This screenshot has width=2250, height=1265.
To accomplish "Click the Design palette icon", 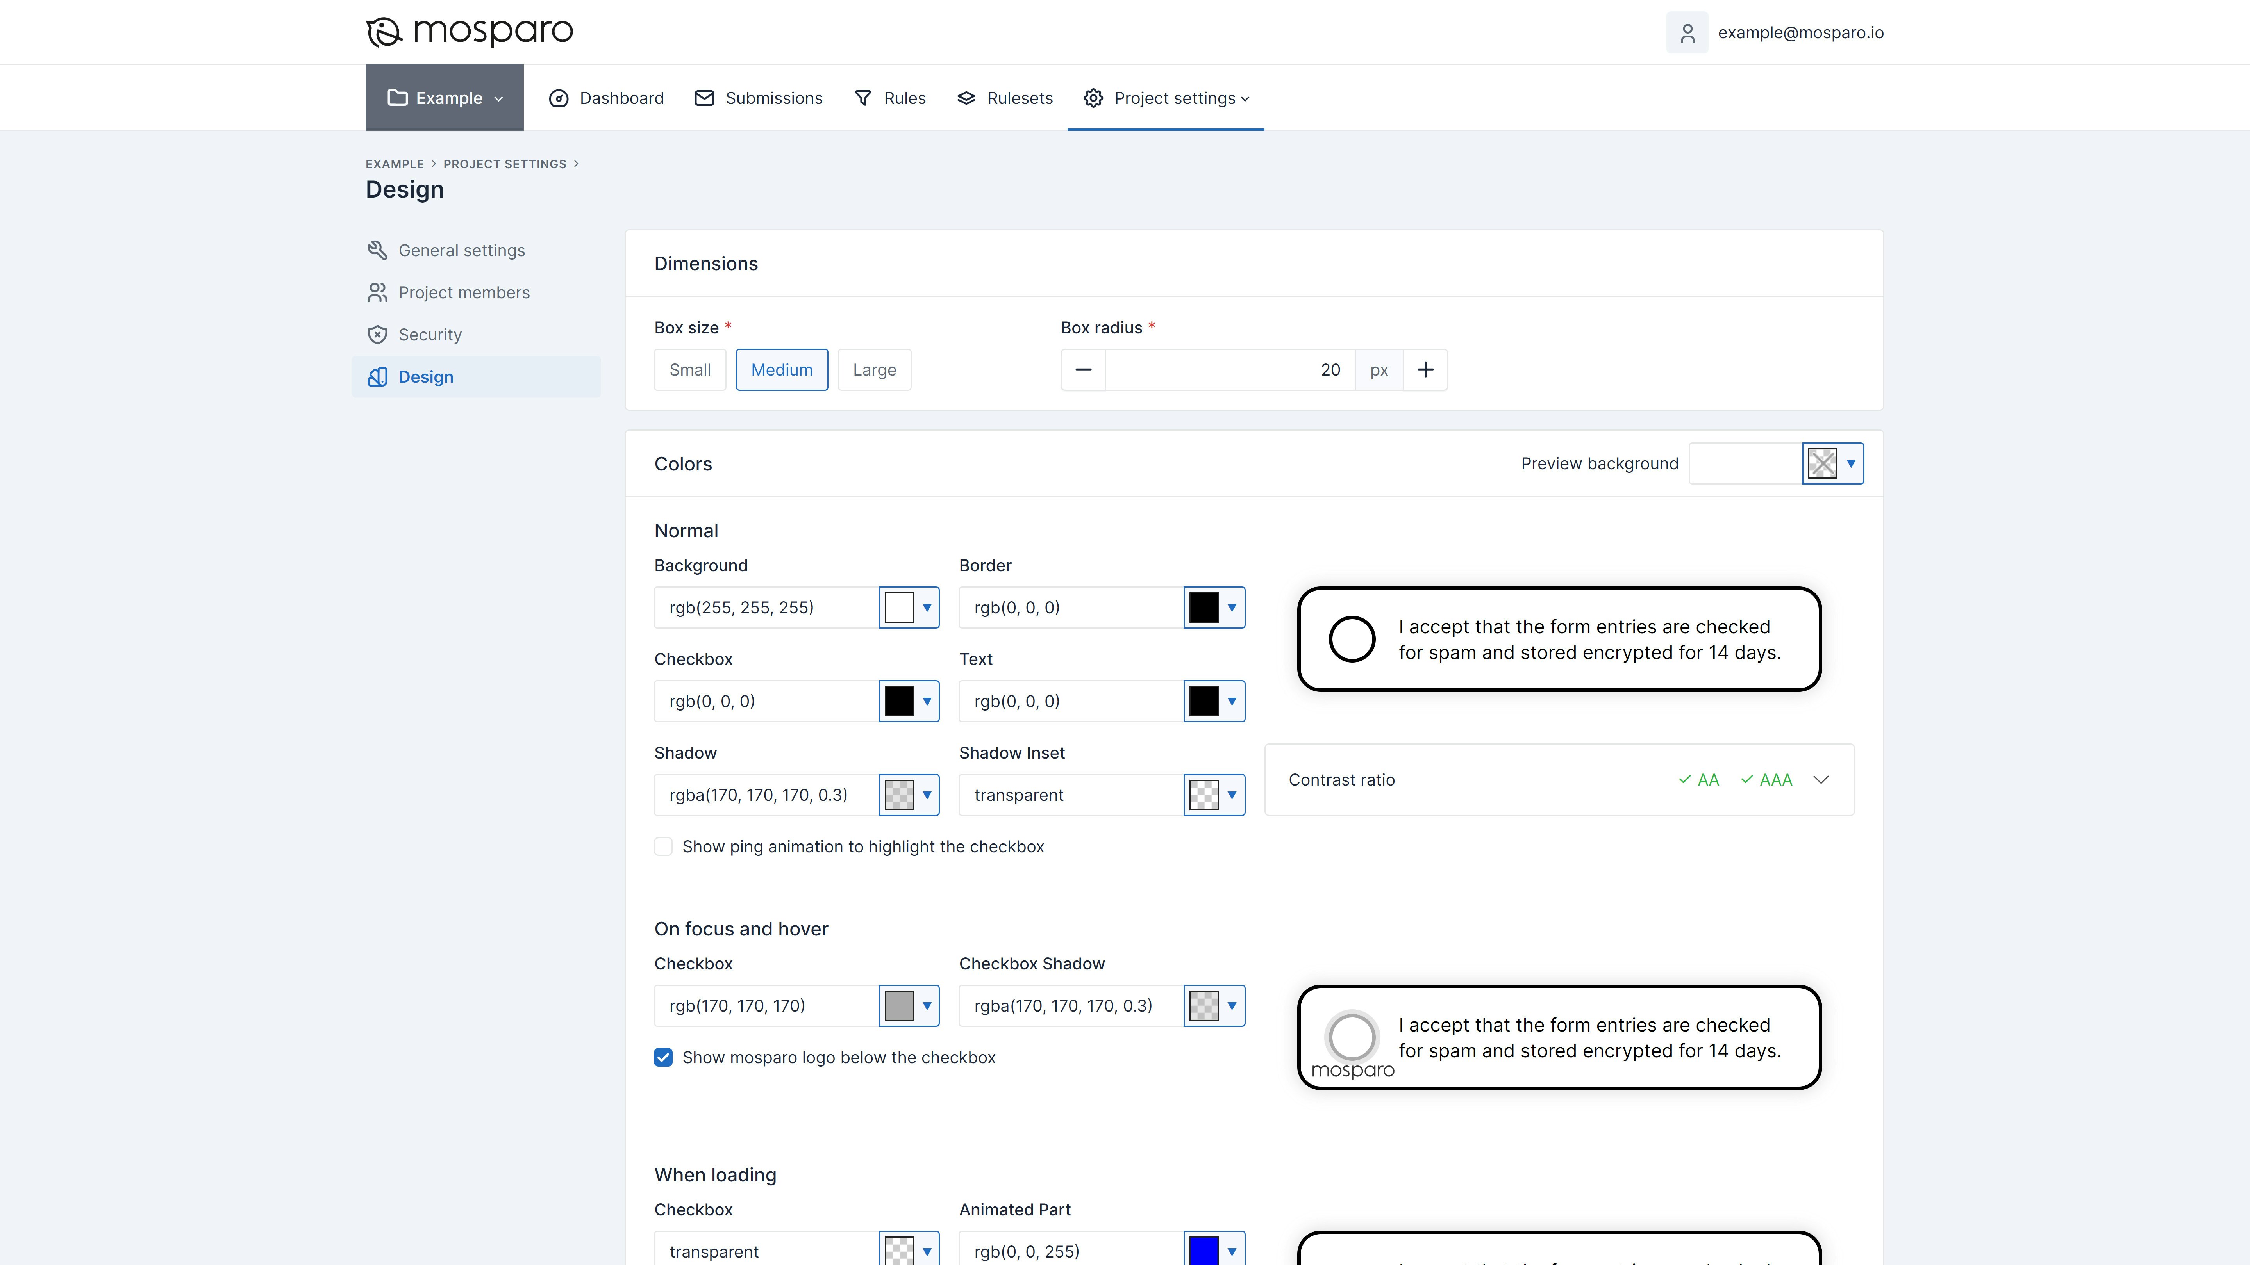I will pyautogui.click(x=377, y=376).
